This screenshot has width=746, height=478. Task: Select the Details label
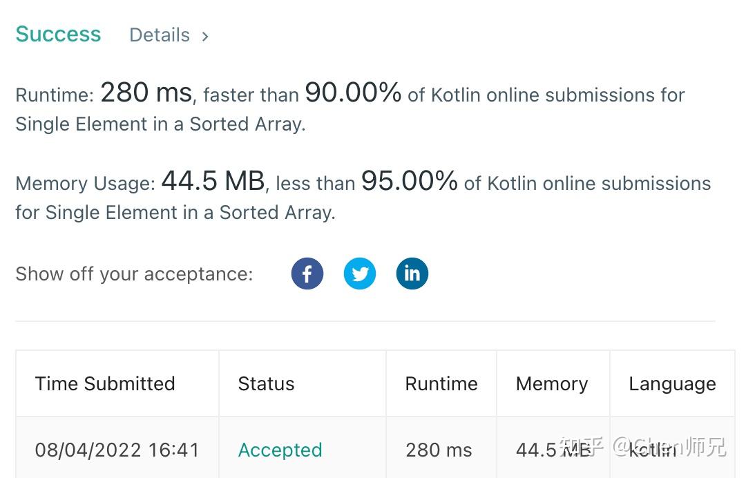(160, 35)
